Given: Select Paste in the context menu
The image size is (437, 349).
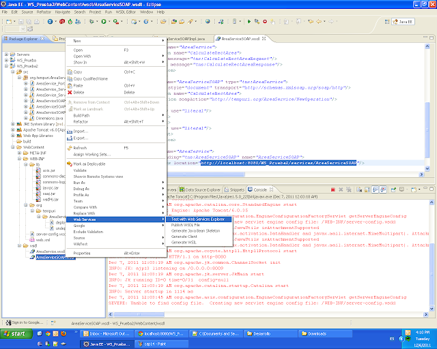Looking at the screenshot, I should pyautogui.click(x=116, y=85).
